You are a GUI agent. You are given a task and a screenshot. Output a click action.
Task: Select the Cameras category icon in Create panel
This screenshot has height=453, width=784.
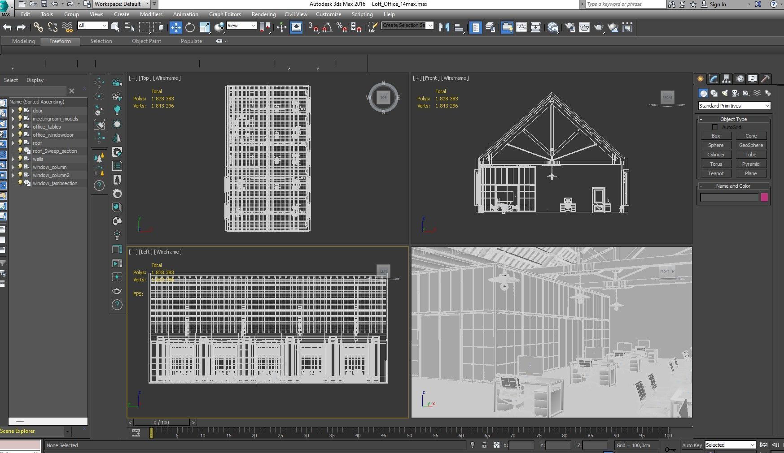pos(735,93)
